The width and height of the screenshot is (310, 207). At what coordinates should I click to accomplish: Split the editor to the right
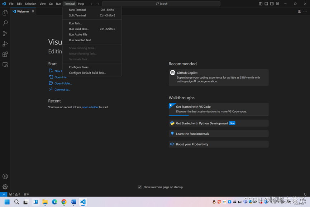tap(300, 11)
